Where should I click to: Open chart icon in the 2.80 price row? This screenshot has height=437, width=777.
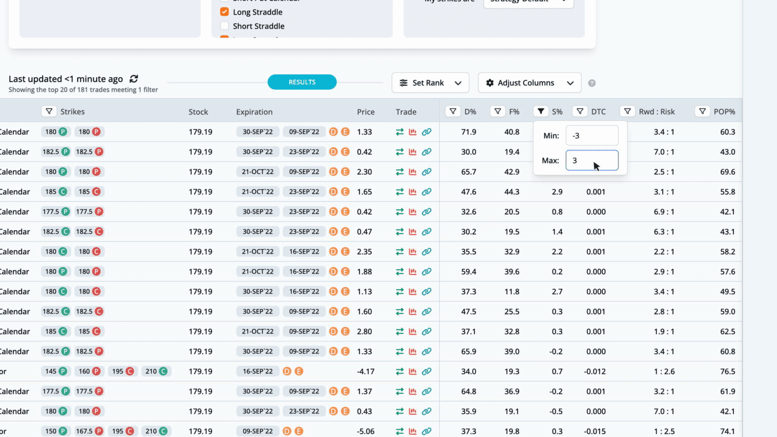413,332
